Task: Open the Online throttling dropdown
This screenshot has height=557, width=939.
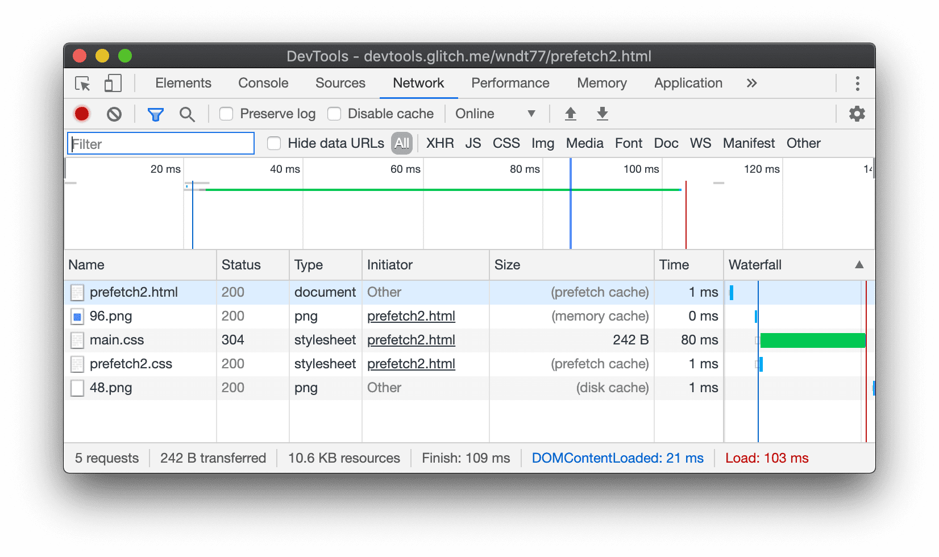Action: (495, 114)
